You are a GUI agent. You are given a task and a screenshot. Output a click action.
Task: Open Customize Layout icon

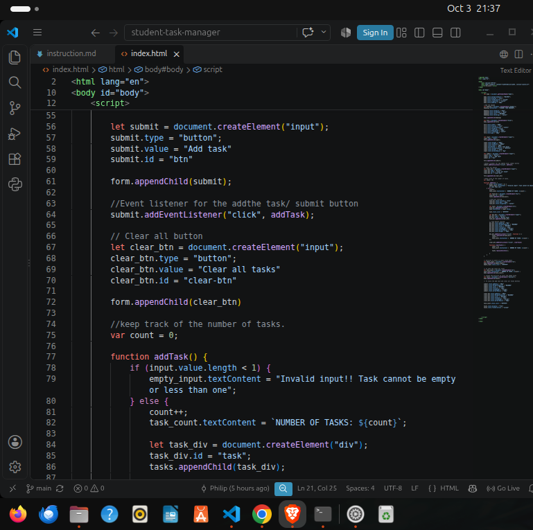[x=401, y=33]
